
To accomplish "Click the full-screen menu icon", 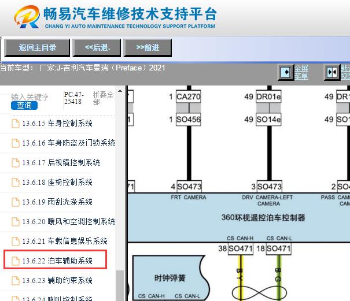I will pos(285,72).
